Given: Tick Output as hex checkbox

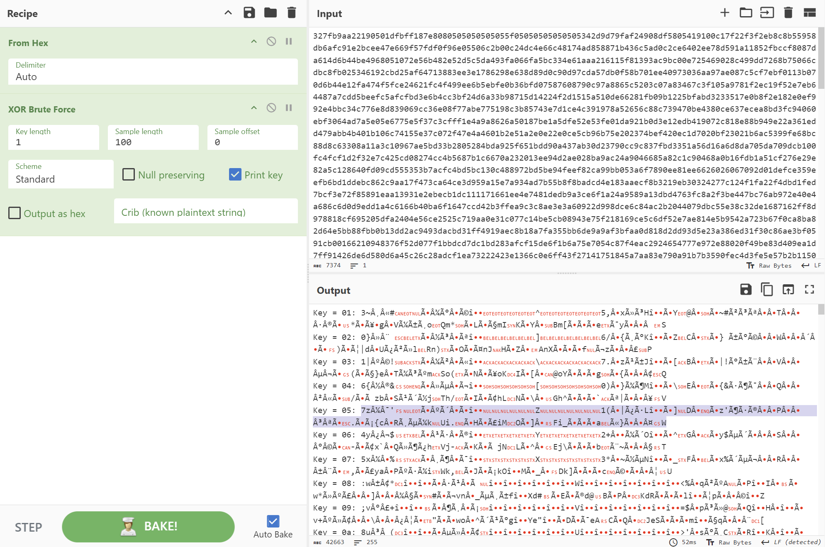Looking at the screenshot, I should tap(15, 213).
